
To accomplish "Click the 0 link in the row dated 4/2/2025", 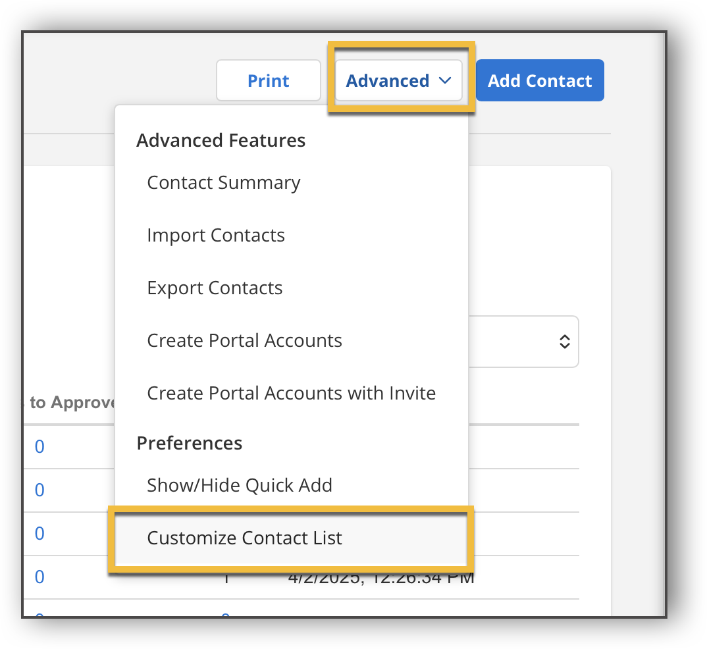I will point(39,577).
